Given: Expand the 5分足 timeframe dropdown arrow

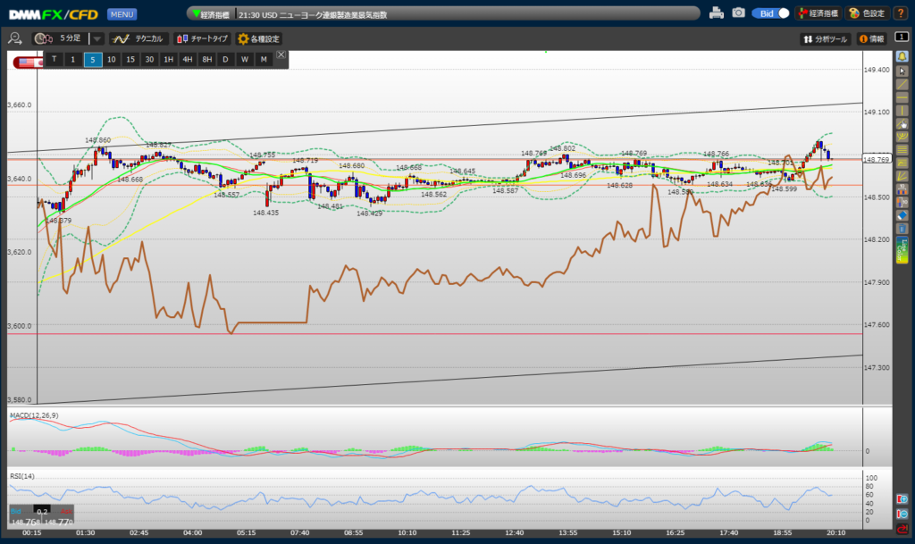Looking at the screenshot, I should [x=97, y=38].
